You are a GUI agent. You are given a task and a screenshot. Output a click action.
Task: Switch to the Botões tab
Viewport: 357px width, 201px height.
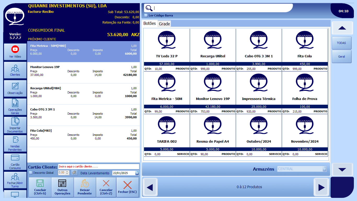[x=149, y=24]
